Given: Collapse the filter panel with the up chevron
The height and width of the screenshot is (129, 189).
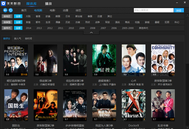Looking at the screenshot, I should click(91, 33).
